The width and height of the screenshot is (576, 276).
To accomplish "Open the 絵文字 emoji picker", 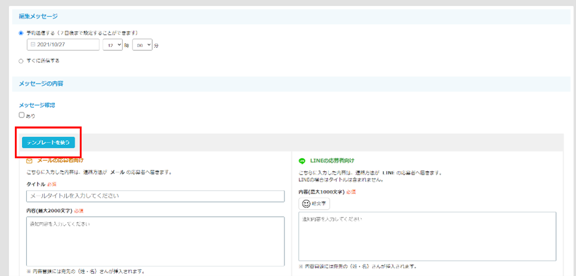I will (314, 203).
